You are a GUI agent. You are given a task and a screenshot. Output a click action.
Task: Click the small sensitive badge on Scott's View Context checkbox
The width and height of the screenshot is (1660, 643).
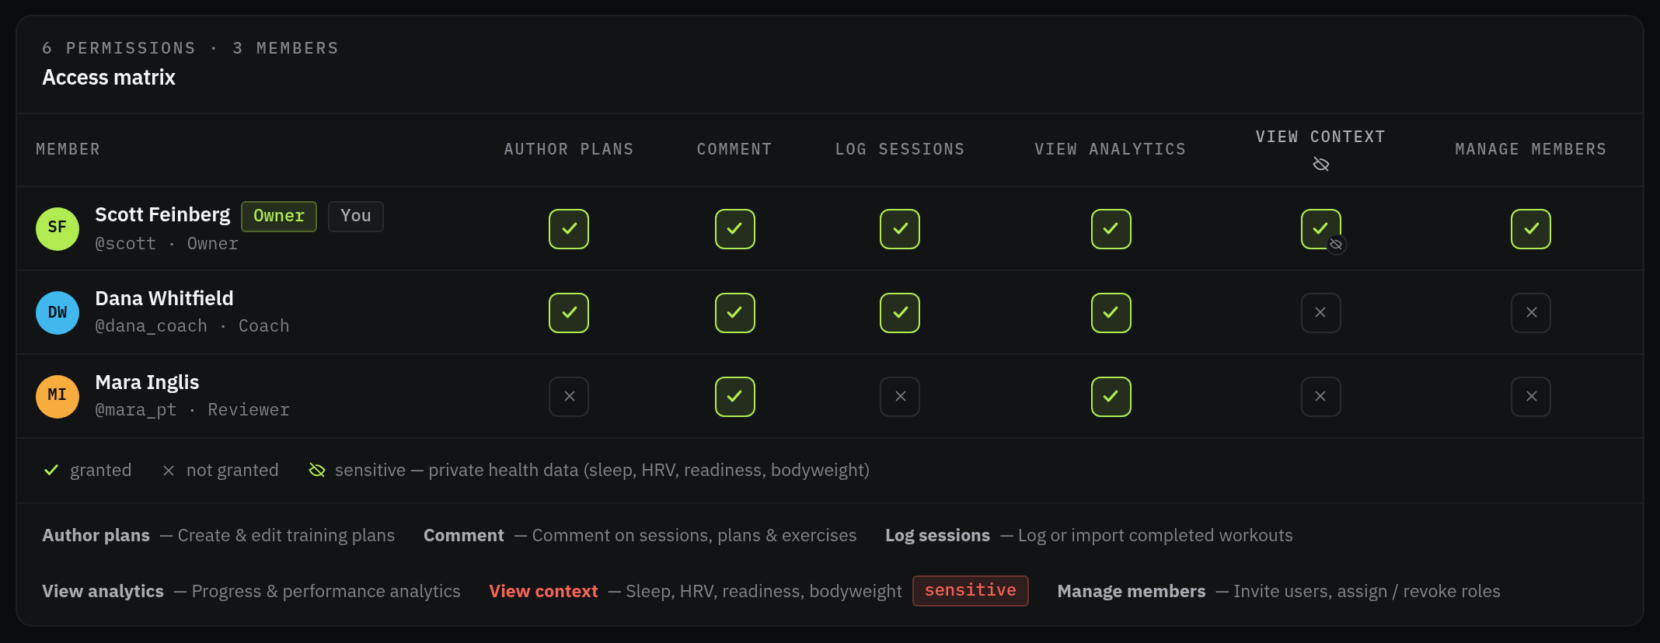[x=1336, y=245]
